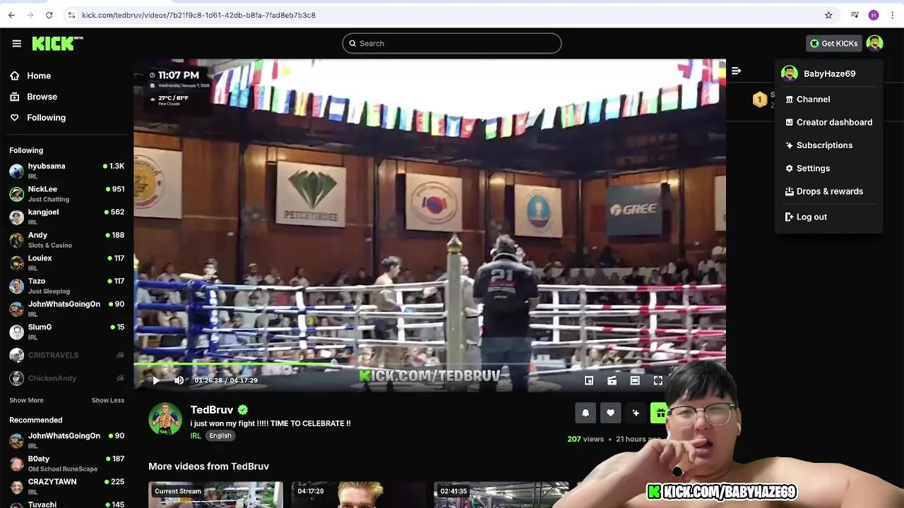This screenshot has height=508, width=904.
Task: Click the green gift subs button
Action: coord(658,413)
